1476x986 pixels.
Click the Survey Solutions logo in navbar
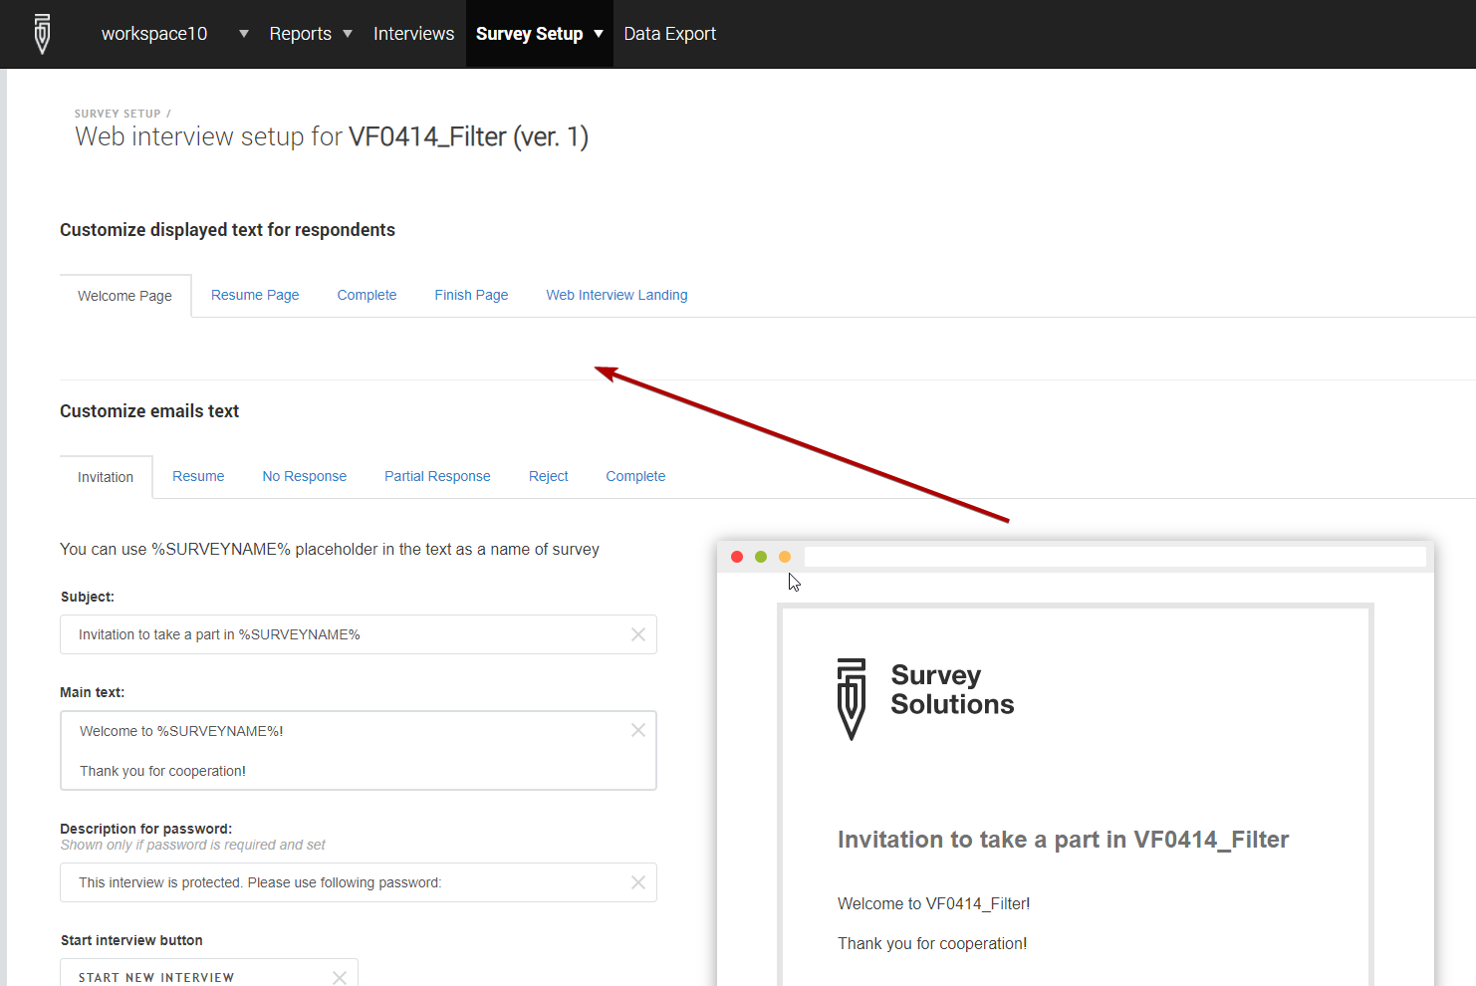42,34
